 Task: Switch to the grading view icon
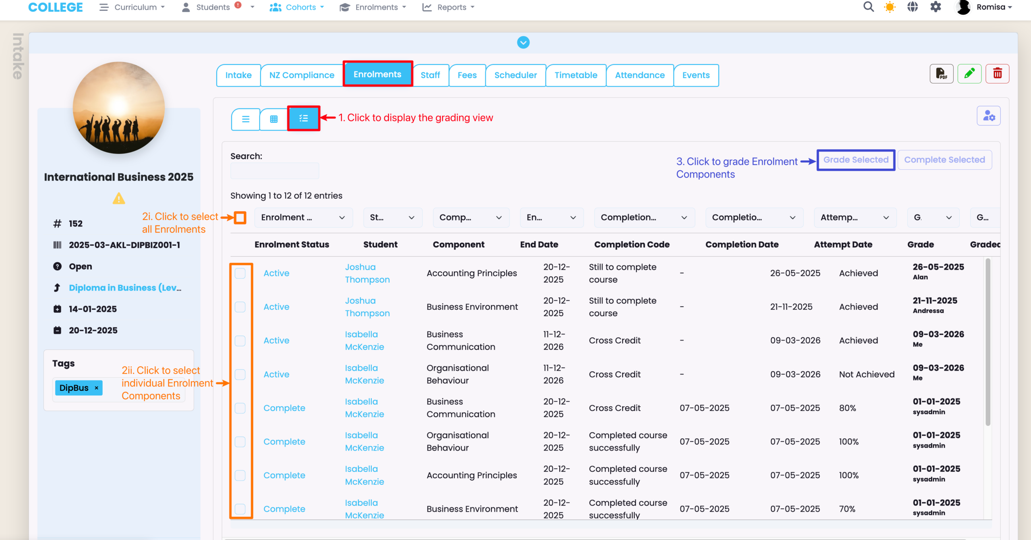pos(304,118)
